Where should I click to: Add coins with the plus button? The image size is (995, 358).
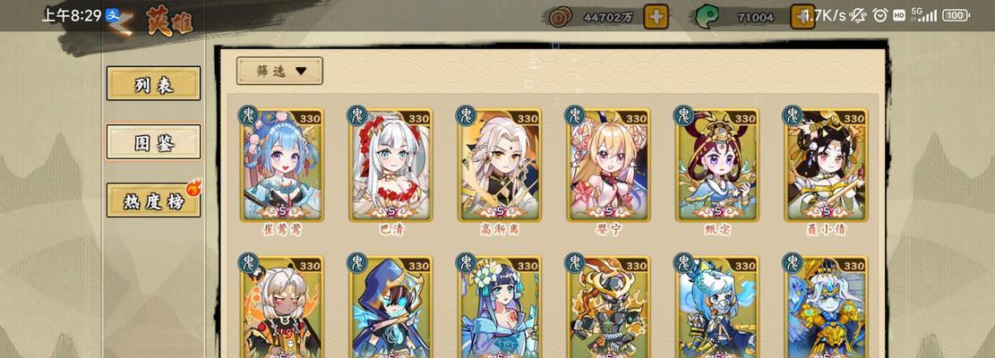(656, 16)
